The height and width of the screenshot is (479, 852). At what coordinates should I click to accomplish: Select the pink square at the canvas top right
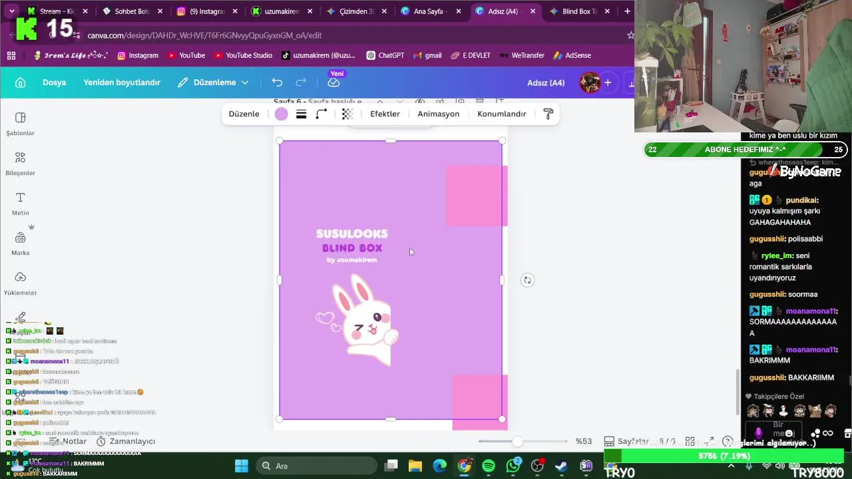477,196
